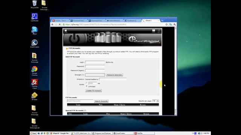Switch to Programs and Features taskbar window

[x=102, y=133]
